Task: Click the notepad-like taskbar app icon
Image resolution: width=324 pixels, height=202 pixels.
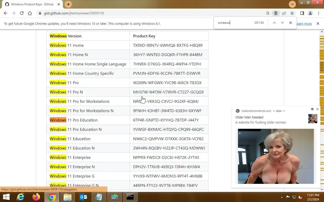Action: click(99, 197)
